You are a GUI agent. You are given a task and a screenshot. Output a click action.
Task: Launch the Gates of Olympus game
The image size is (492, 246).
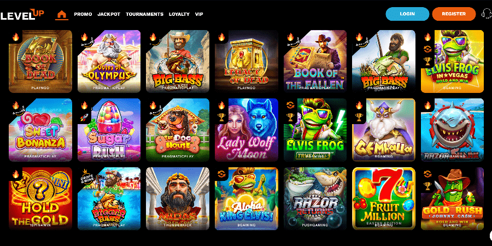pyautogui.click(x=109, y=61)
